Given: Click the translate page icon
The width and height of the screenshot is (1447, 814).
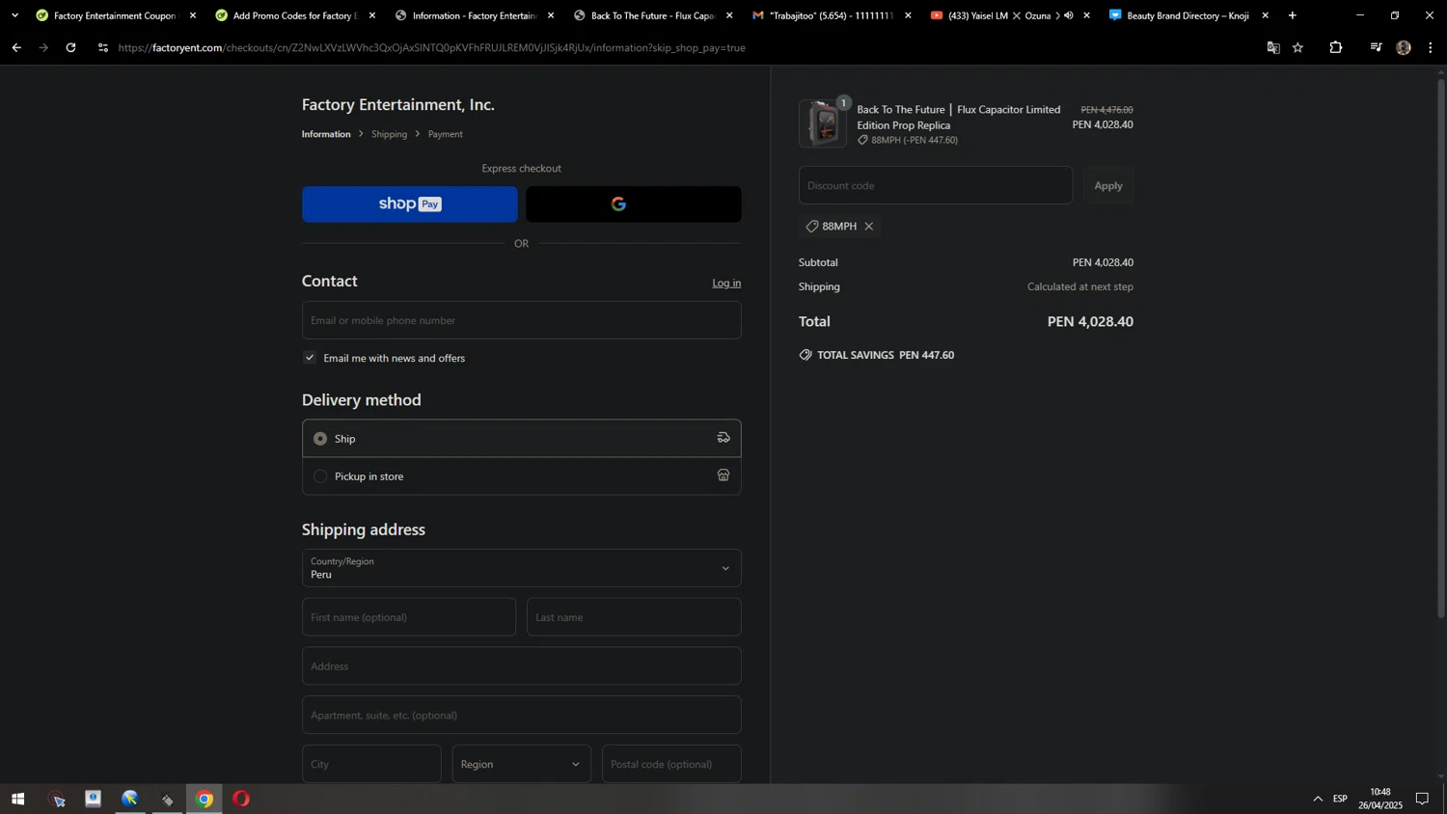Looking at the screenshot, I should [1273, 47].
